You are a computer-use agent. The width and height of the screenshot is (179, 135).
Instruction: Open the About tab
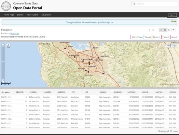[x=174, y=37]
